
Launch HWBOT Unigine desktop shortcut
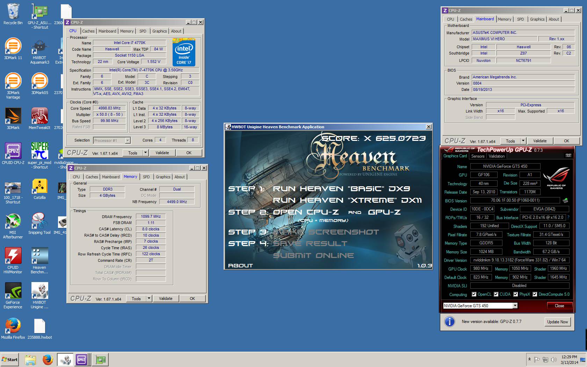(39, 296)
